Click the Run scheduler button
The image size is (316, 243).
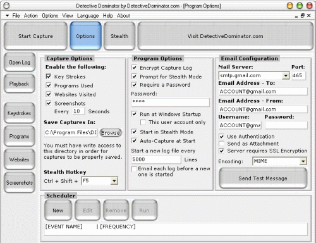click(x=144, y=210)
